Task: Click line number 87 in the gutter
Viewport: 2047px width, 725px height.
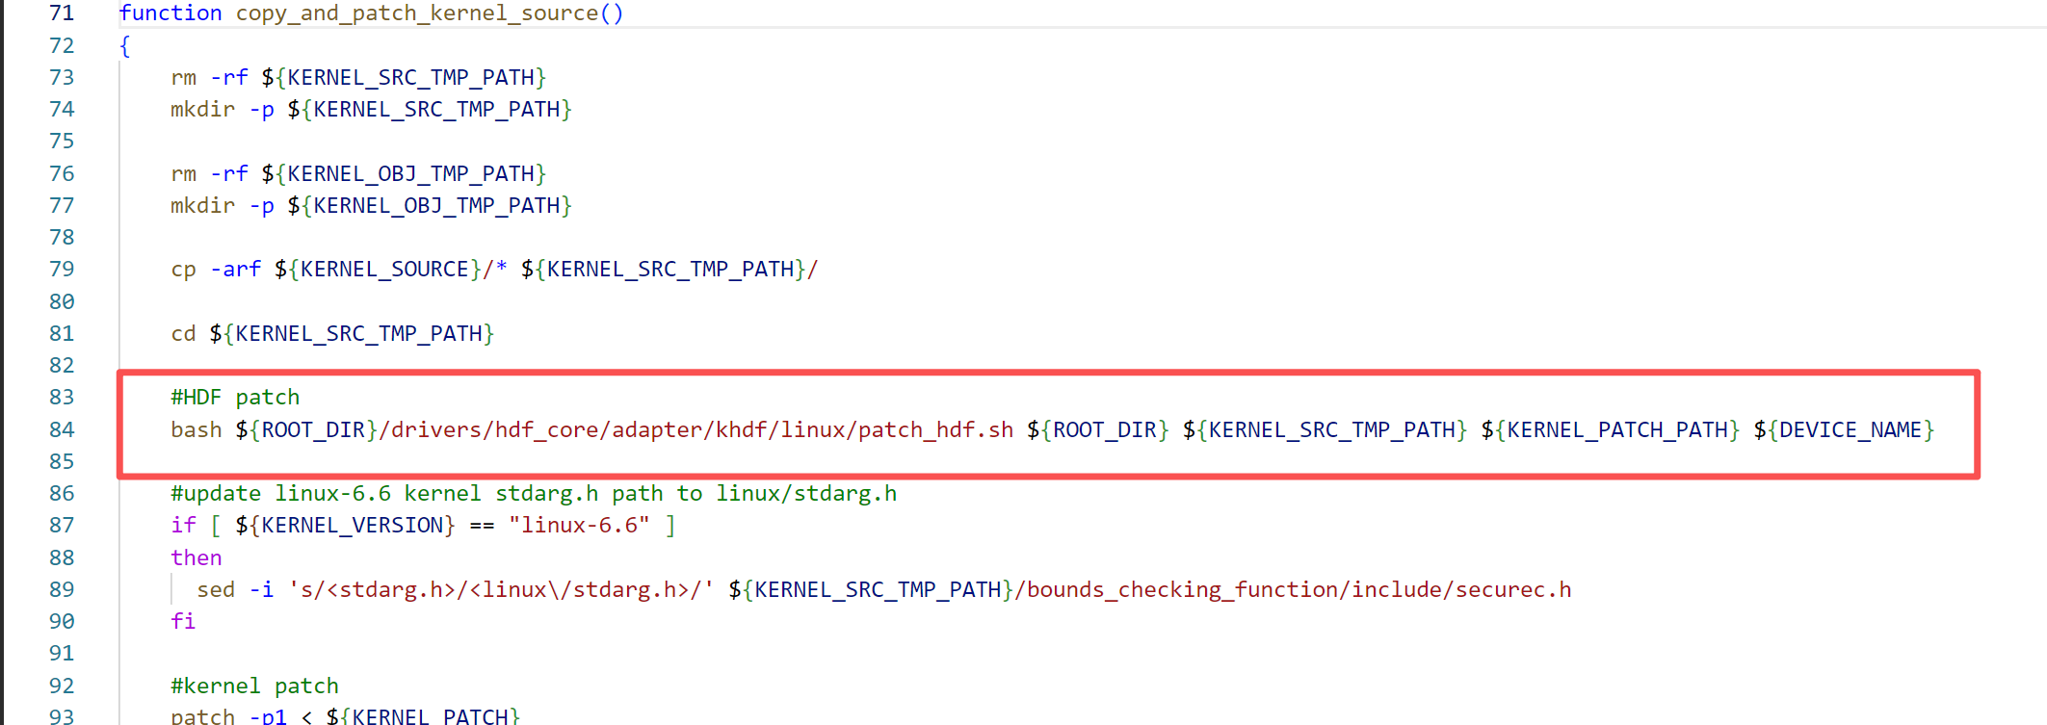Action: [62, 526]
